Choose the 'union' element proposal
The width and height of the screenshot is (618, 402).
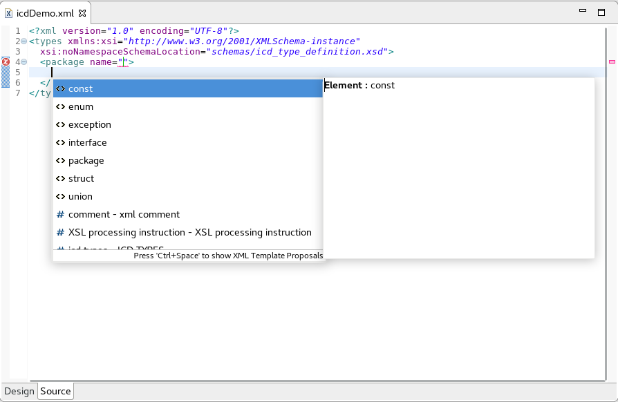point(80,197)
